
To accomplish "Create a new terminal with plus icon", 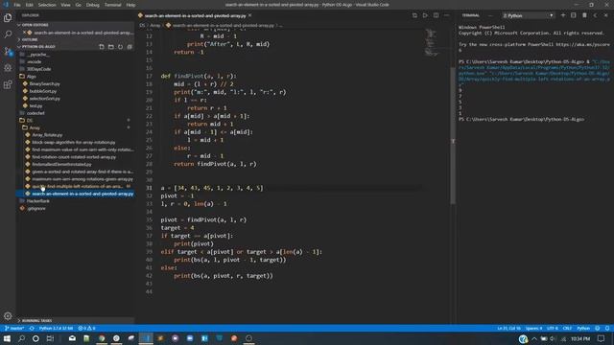I will [x=563, y=15].
